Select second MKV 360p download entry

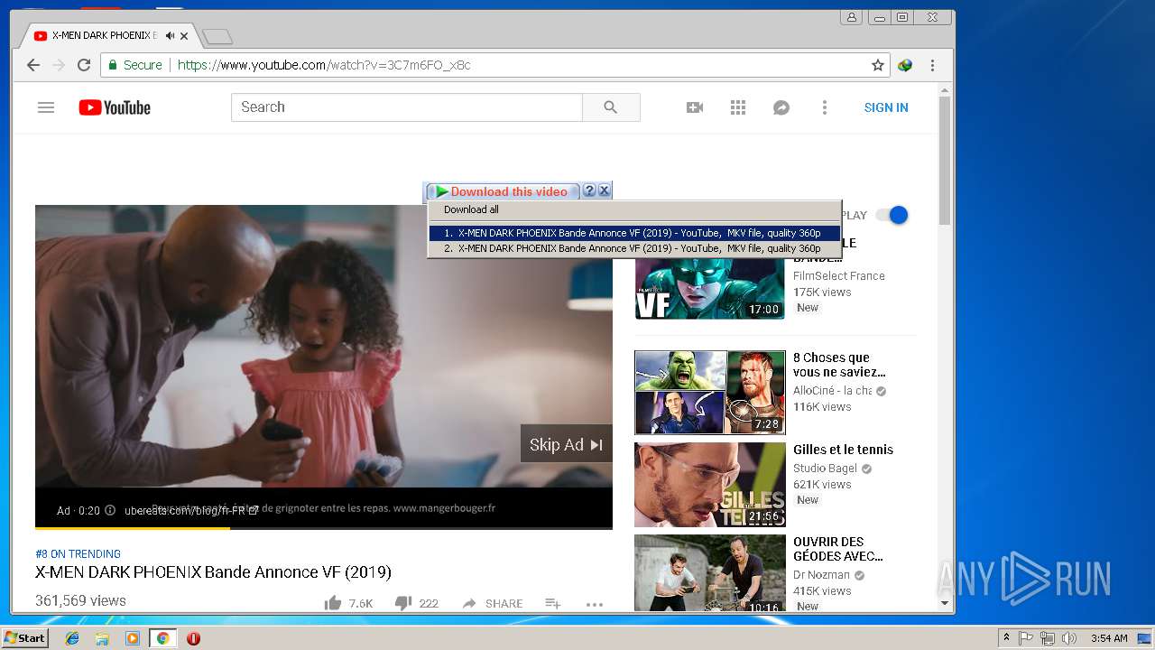click(x=634, y=248)
